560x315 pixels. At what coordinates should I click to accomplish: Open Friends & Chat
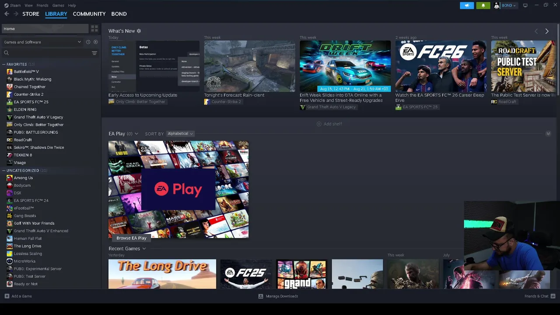coord(539,296)
